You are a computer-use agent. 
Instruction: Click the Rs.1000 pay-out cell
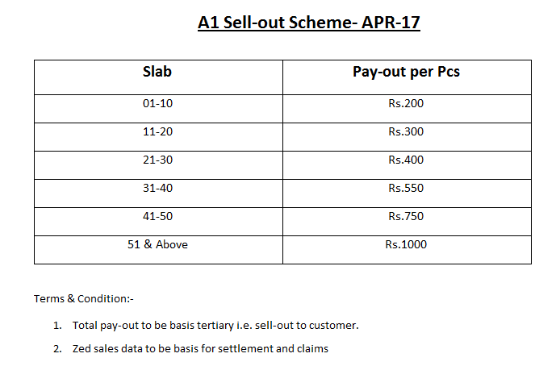(x=406, y=244)
